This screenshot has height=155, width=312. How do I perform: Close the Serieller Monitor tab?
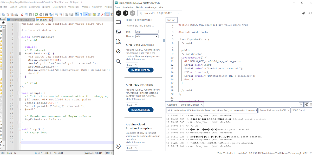pos(202,105)
